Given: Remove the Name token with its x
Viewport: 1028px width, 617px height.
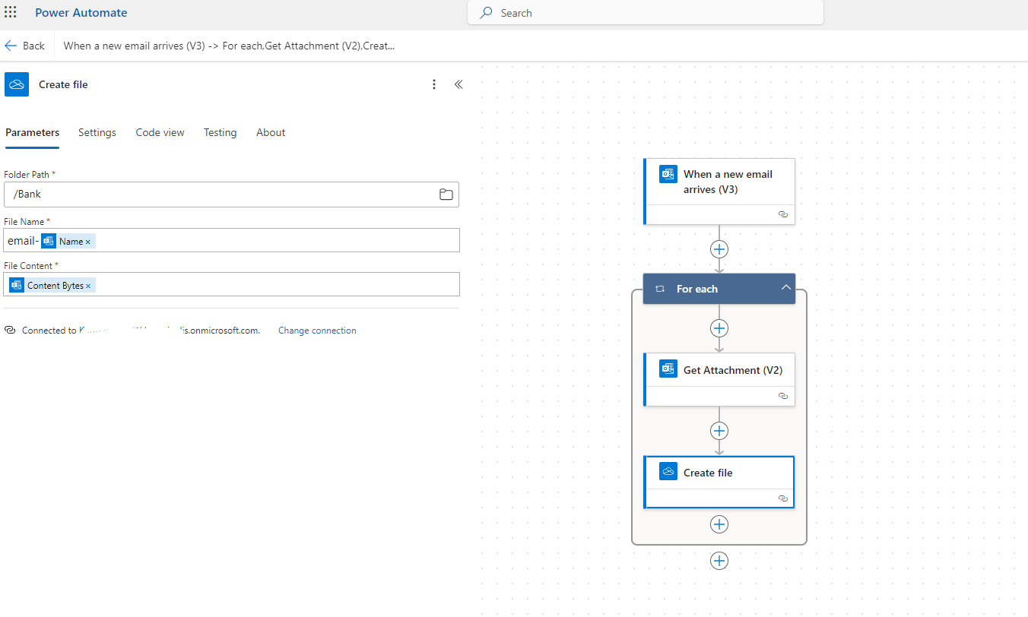Looking at the screenshot, I should pos(88,242).
